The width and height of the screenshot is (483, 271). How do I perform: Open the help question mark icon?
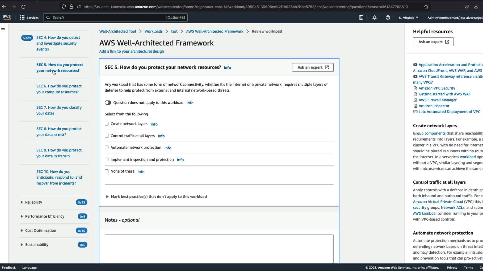click(x=388, y=18)
